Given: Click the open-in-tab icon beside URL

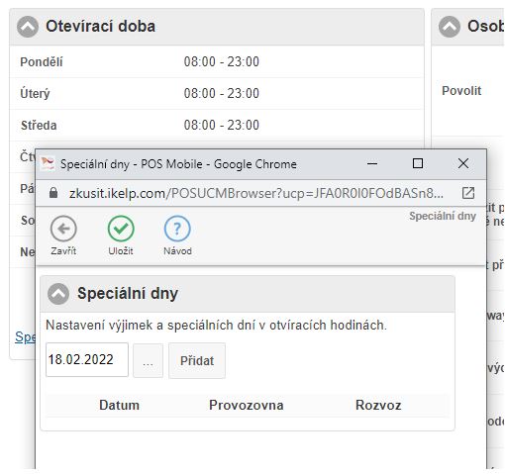Looking at the screenshot, I should point(468,193).
